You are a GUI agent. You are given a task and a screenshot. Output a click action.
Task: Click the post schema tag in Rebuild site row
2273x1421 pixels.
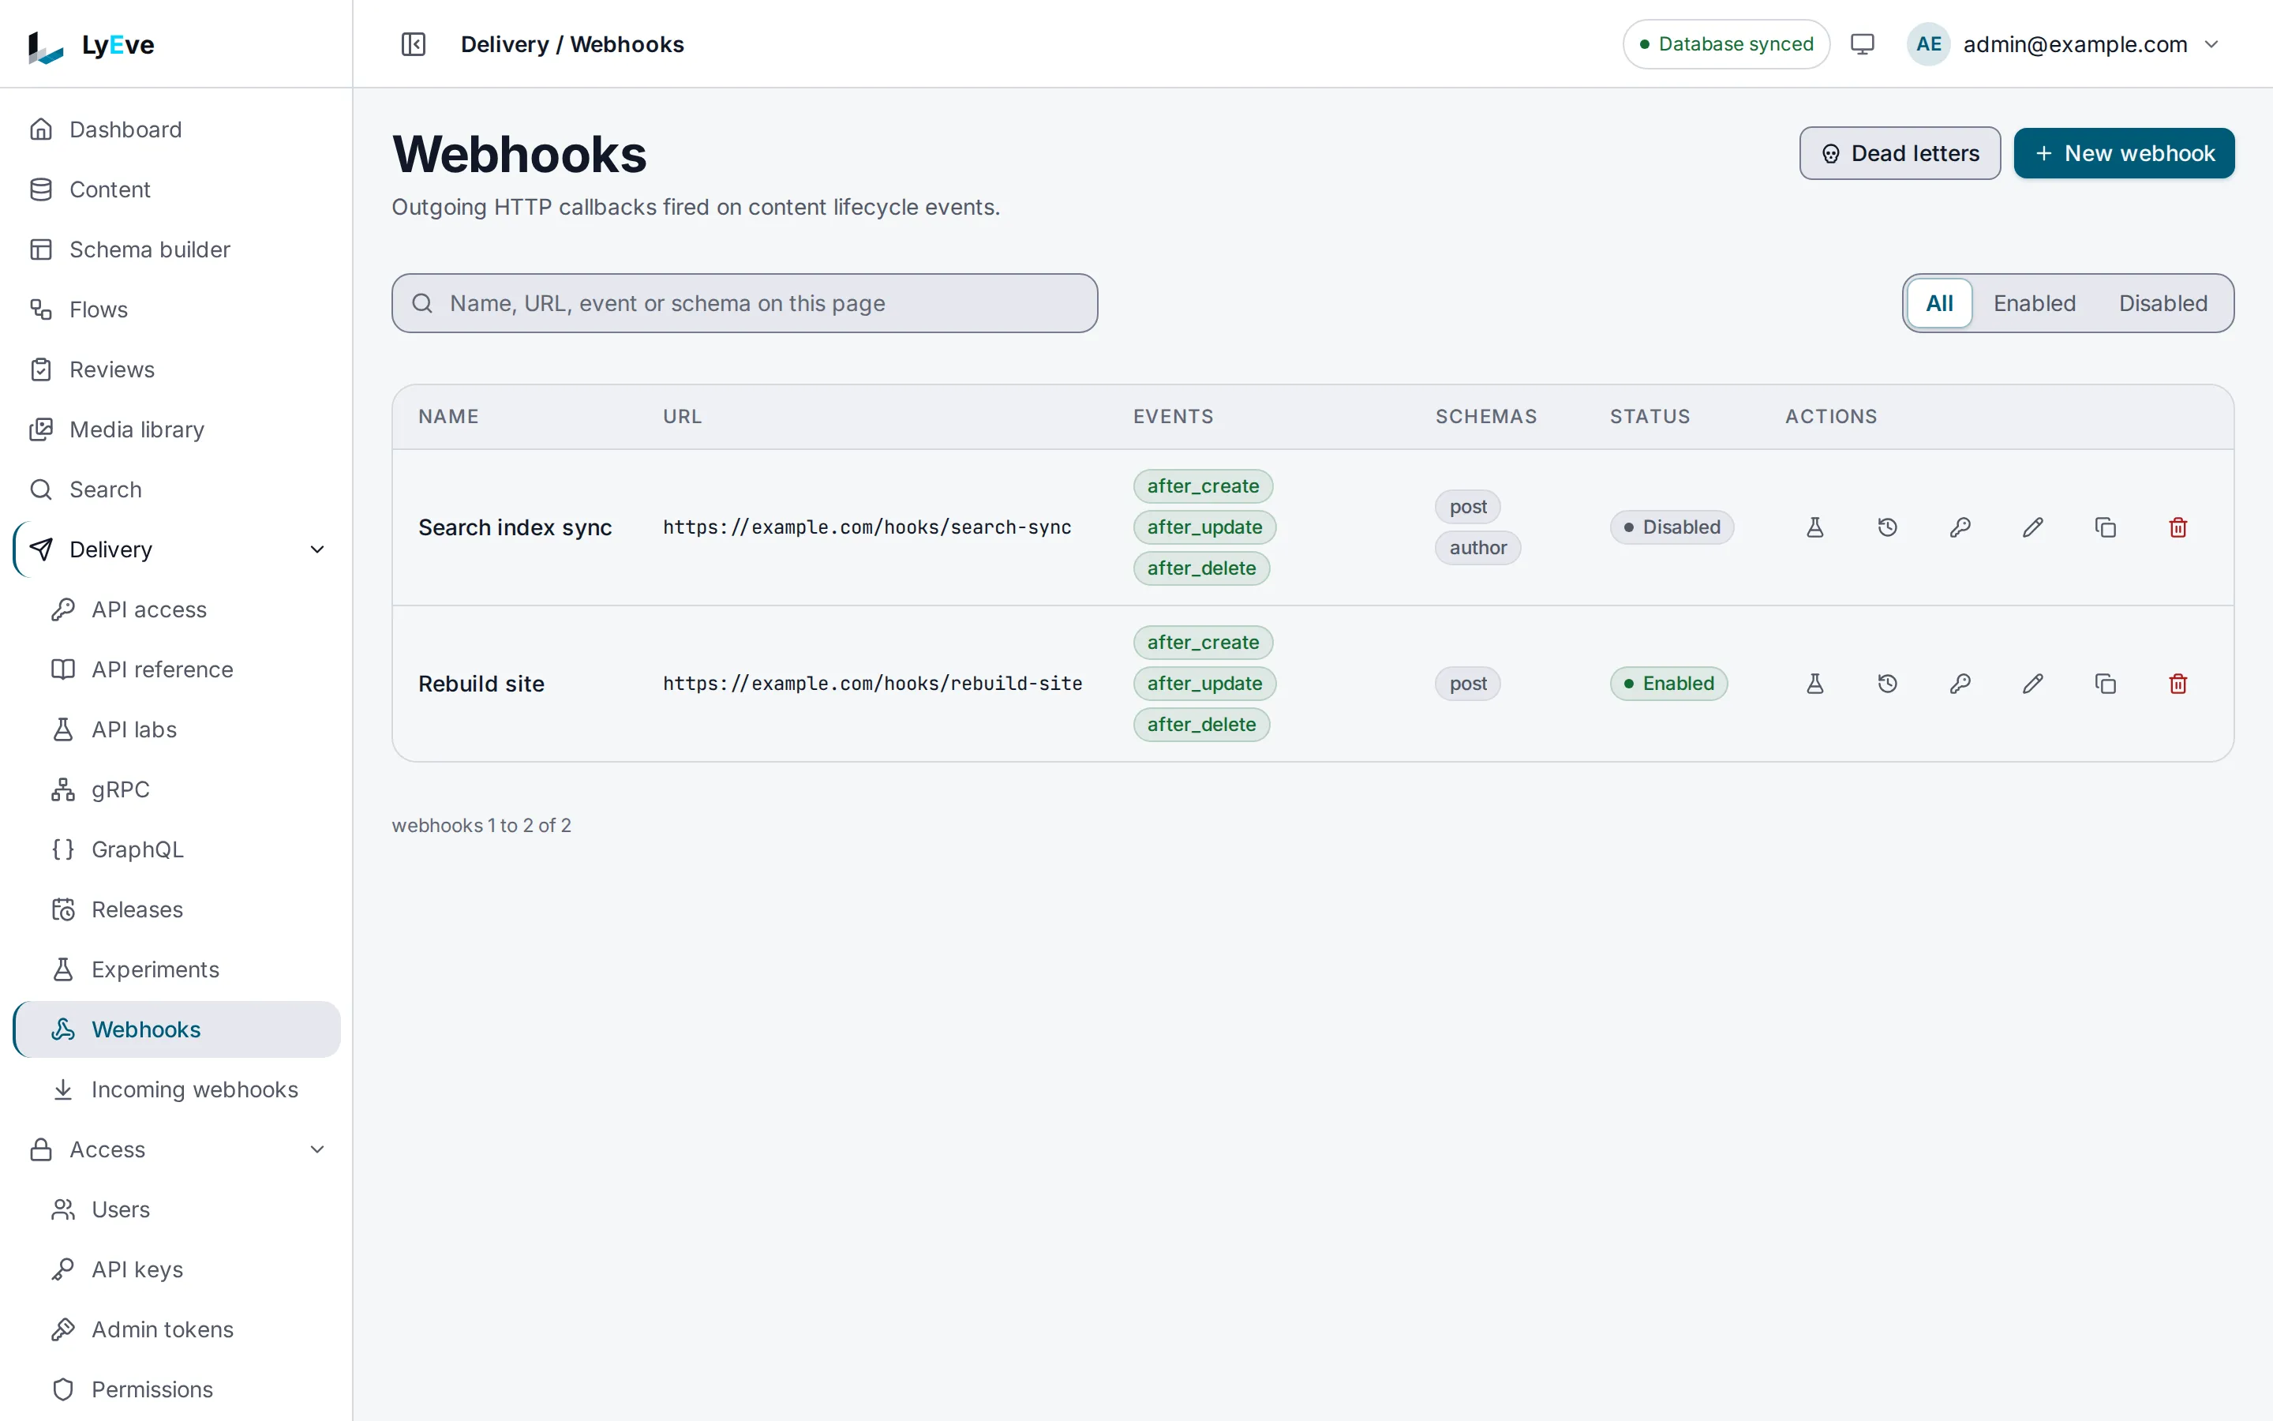[x=1467, y=683]
